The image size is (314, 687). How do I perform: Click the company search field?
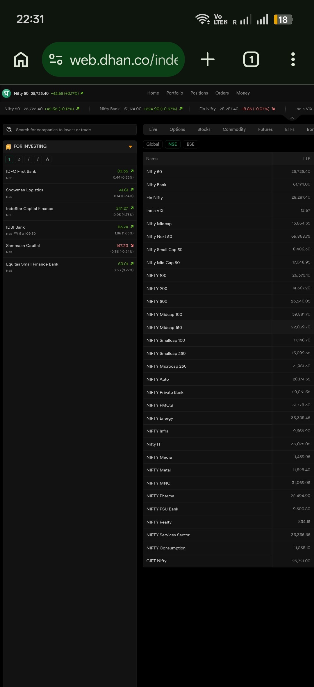[x=73, y=130]
